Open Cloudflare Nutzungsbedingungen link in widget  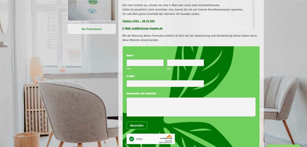[165, 142]
